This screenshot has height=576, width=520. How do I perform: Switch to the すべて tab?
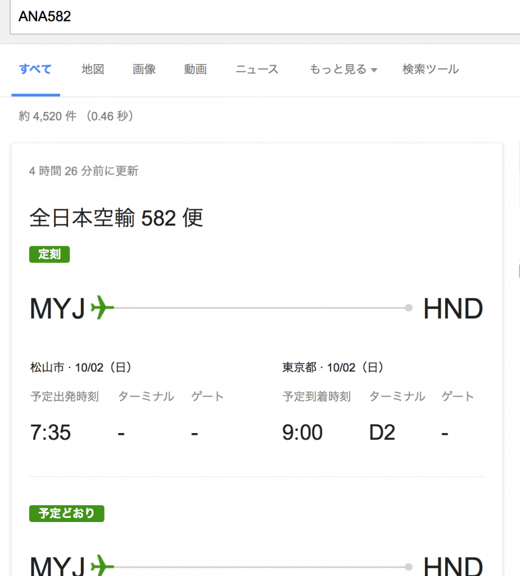(35, 70)
